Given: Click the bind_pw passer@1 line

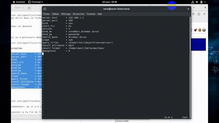Looking at the screenshot, I should click(x=61, y=34).
